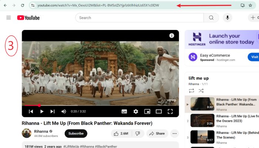259x148 pixels.
Task: Open the lift me up playlist title
Action: (199, 78)
